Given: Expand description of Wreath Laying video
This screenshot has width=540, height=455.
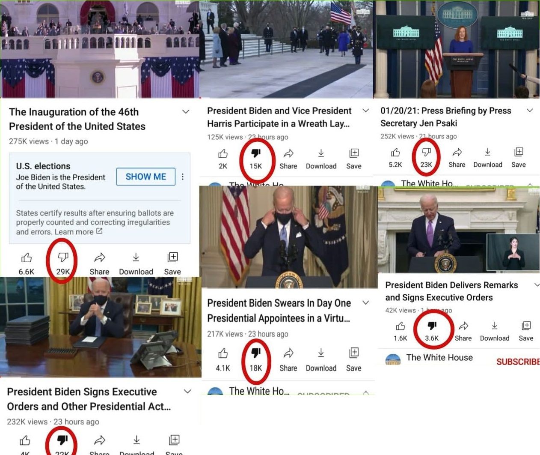Looking at the screenshot, I should (366, 111).
